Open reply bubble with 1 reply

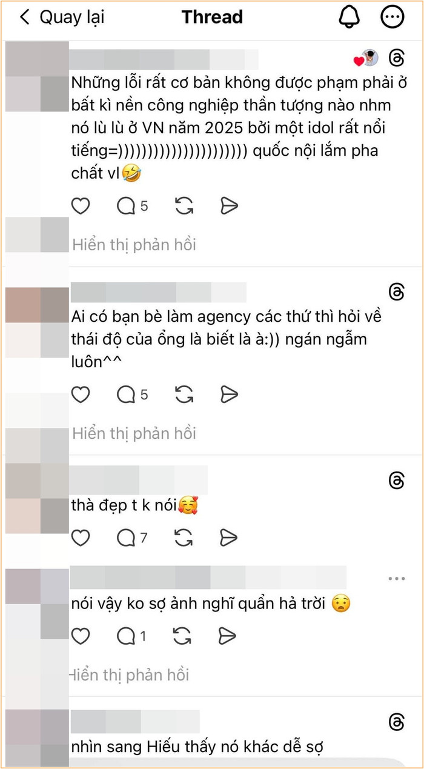coord(131,636)
